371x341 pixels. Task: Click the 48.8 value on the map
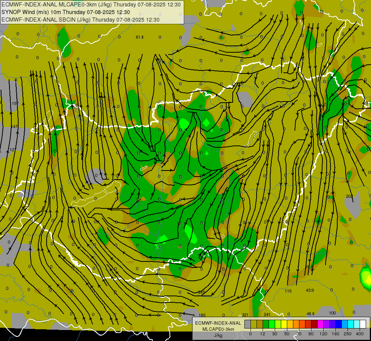point(310,314)
